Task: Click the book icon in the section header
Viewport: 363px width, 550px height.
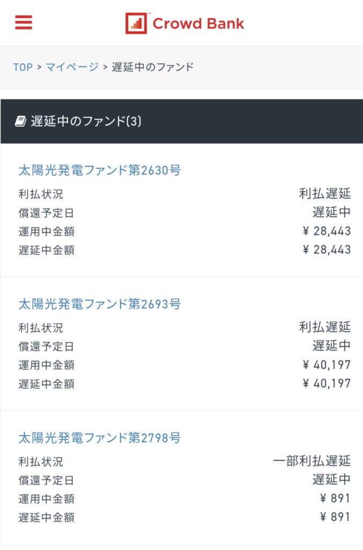Action: click(x=20, y=122)
